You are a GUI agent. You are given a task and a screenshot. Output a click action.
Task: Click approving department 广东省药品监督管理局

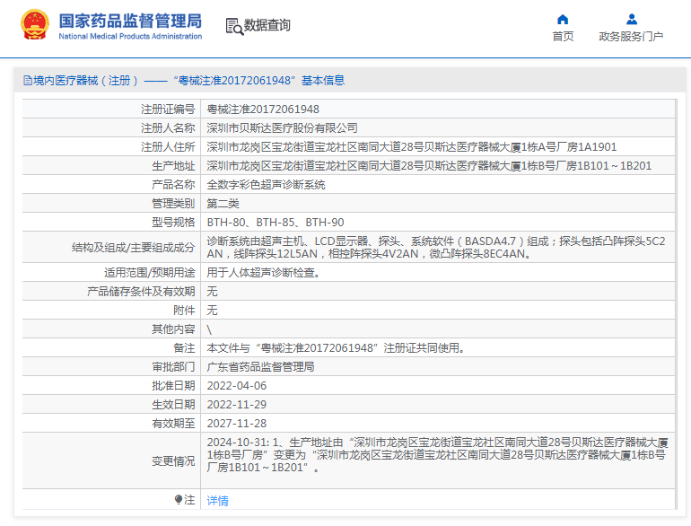pos(260,366)
